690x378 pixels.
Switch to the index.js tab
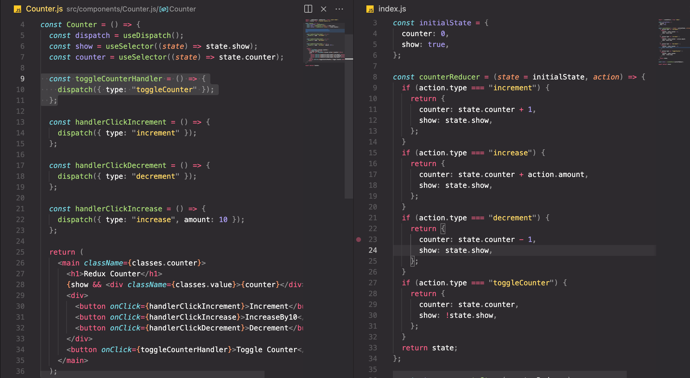pyautogui.click(x=392, y=9)
